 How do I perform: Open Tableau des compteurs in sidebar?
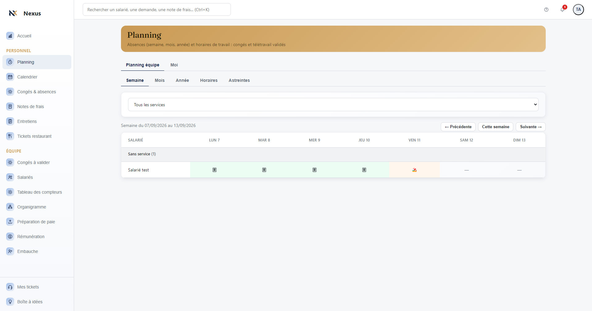(x=37, y=192)
